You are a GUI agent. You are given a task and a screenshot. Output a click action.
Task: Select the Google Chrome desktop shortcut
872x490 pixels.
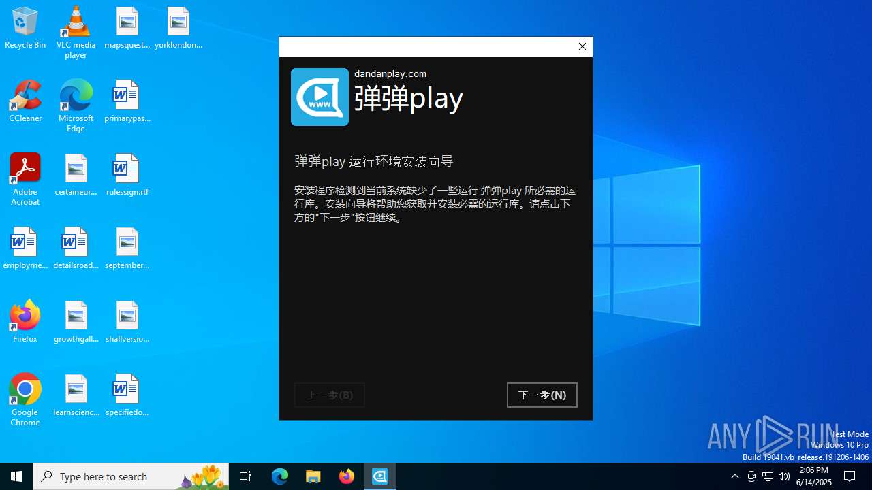point(25,400)
